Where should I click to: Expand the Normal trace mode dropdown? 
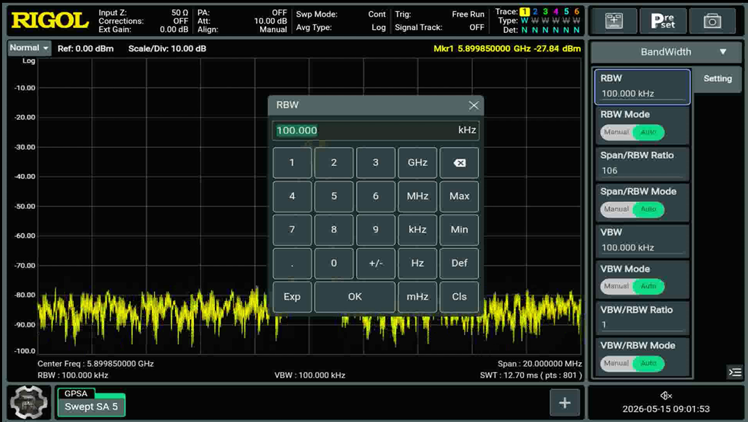coord(29,48)
